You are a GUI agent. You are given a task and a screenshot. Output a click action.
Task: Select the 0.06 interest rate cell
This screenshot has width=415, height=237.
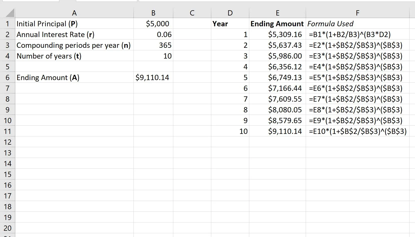click(x=153, y=34)
